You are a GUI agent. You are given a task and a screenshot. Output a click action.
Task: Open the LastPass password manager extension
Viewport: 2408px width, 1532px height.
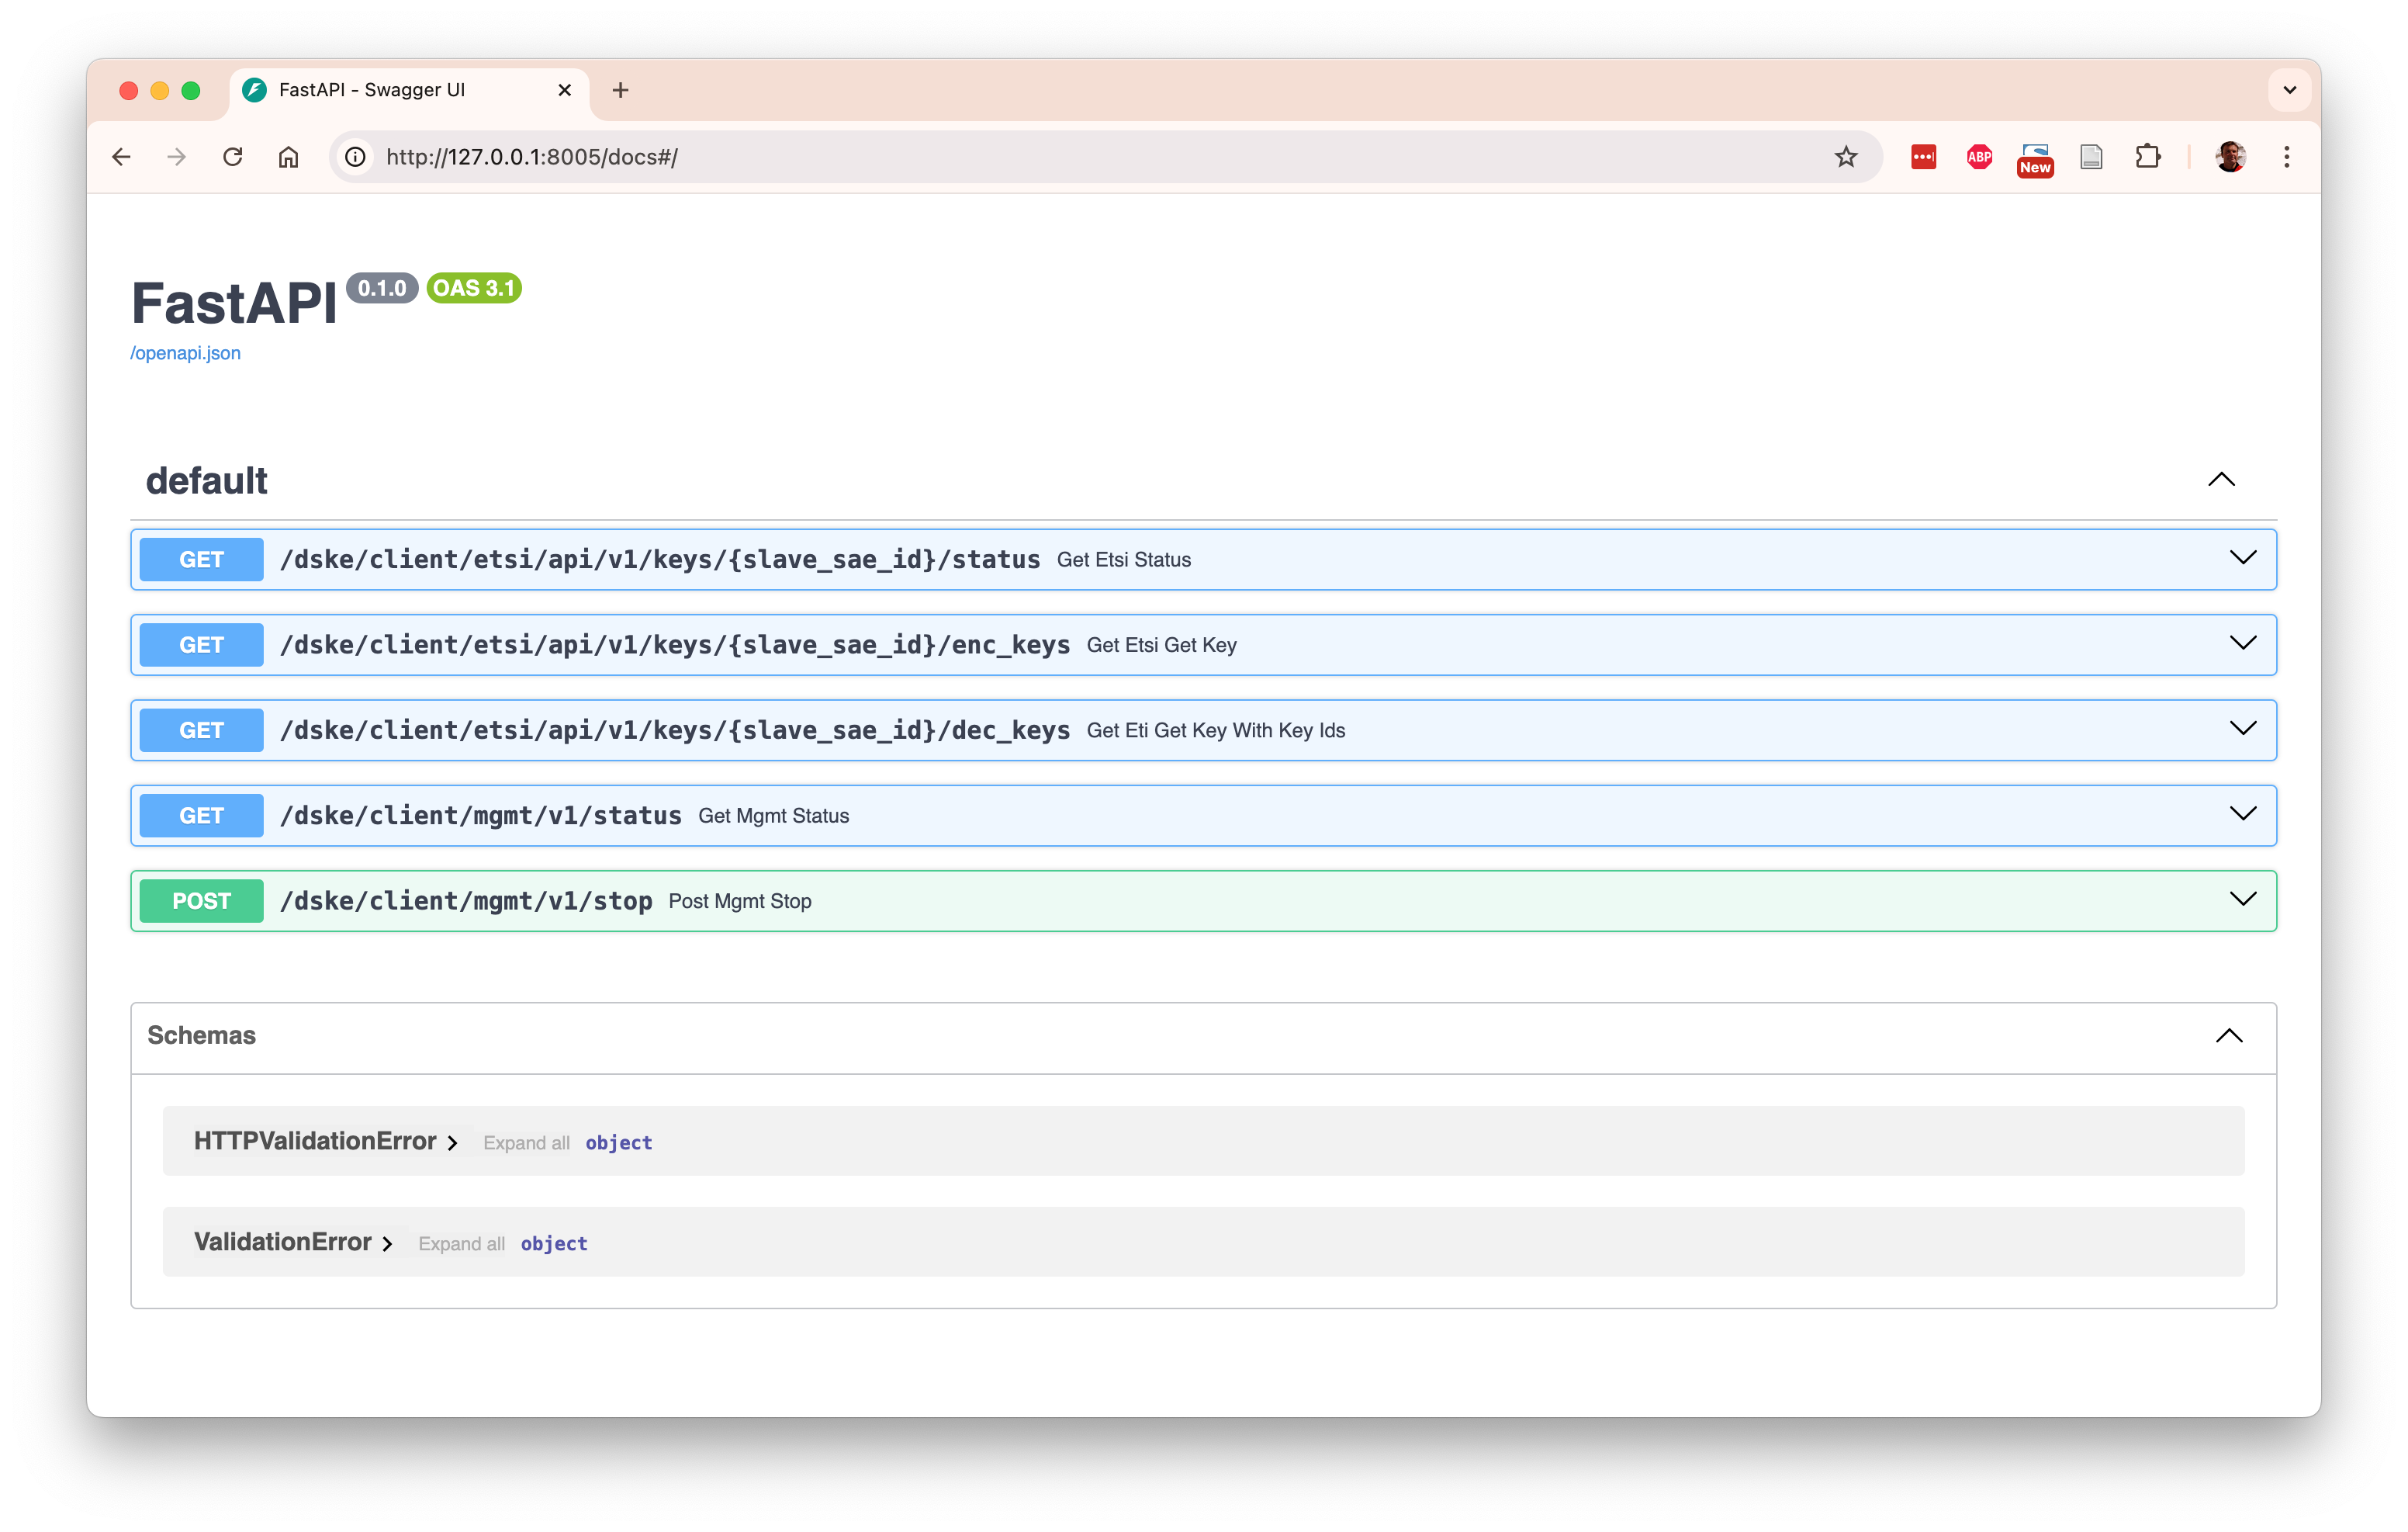tap(1923, 156)
